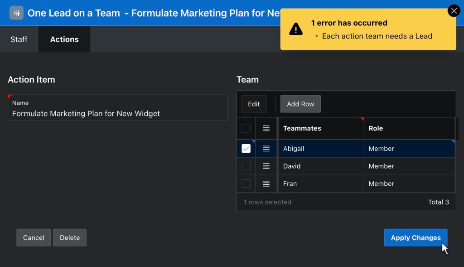Click the row menu icon in the table header
This screenshot has width=464, height=267.
tap(266, 128)
